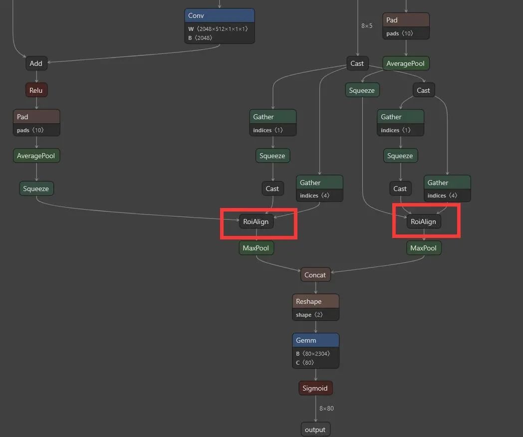Select RoiAlign node fed by left Squeeze branch
This screenshot has width=523, height=437.
[256, 221]
